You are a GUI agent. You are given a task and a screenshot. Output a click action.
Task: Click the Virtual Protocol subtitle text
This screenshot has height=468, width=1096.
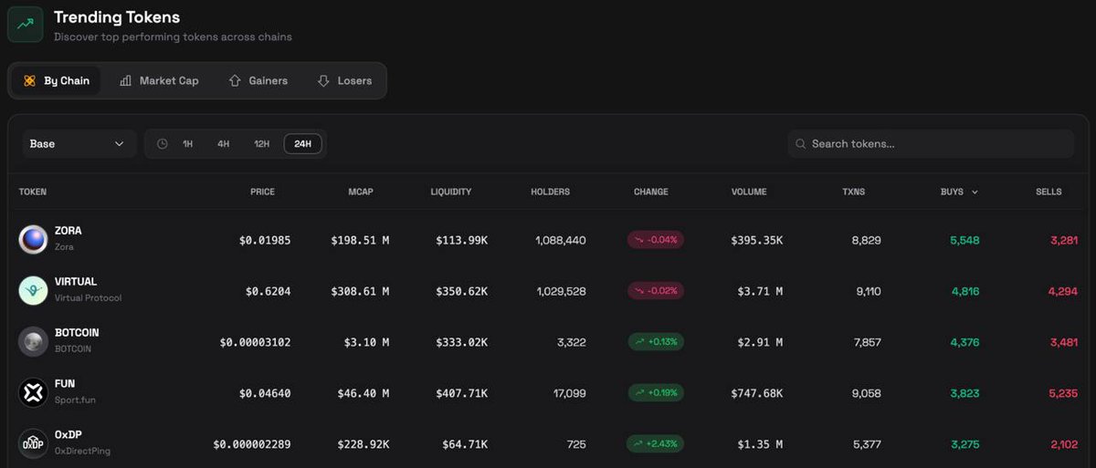88,298
